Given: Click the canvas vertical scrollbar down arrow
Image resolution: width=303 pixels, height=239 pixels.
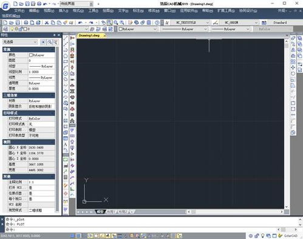Looking at the screenshot, I should pyautogui.click(x=287, y=207).
